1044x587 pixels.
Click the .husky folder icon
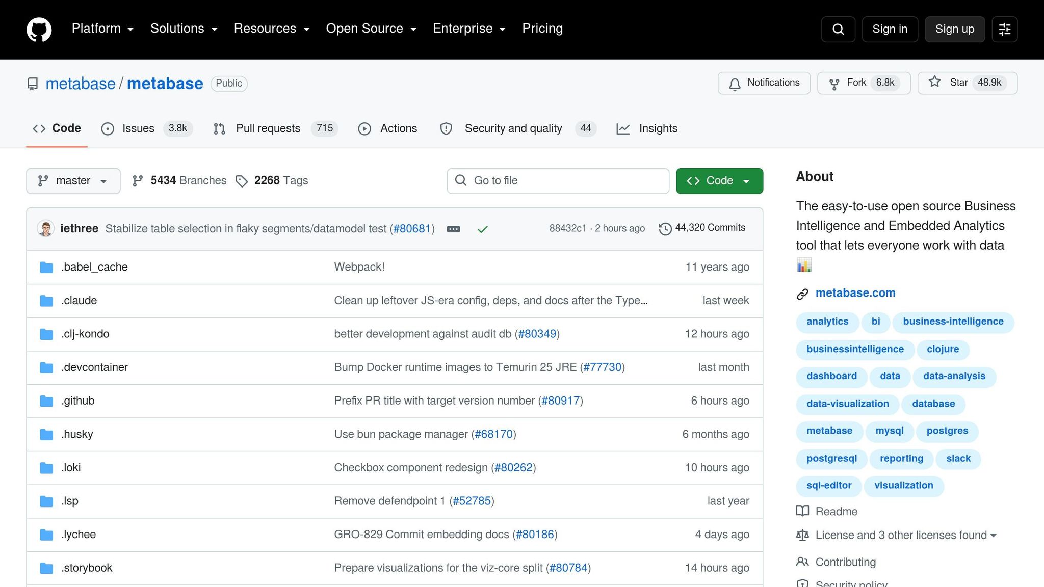pyautogui.click(x=46, y=435)
